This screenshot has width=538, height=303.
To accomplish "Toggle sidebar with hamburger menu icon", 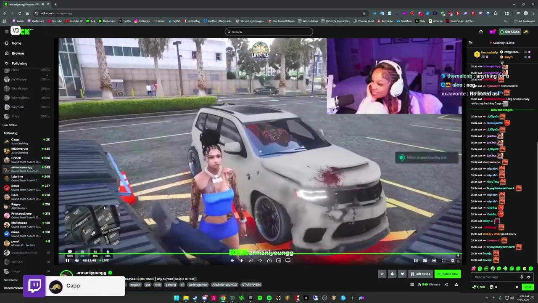I will tap(6, 32).
